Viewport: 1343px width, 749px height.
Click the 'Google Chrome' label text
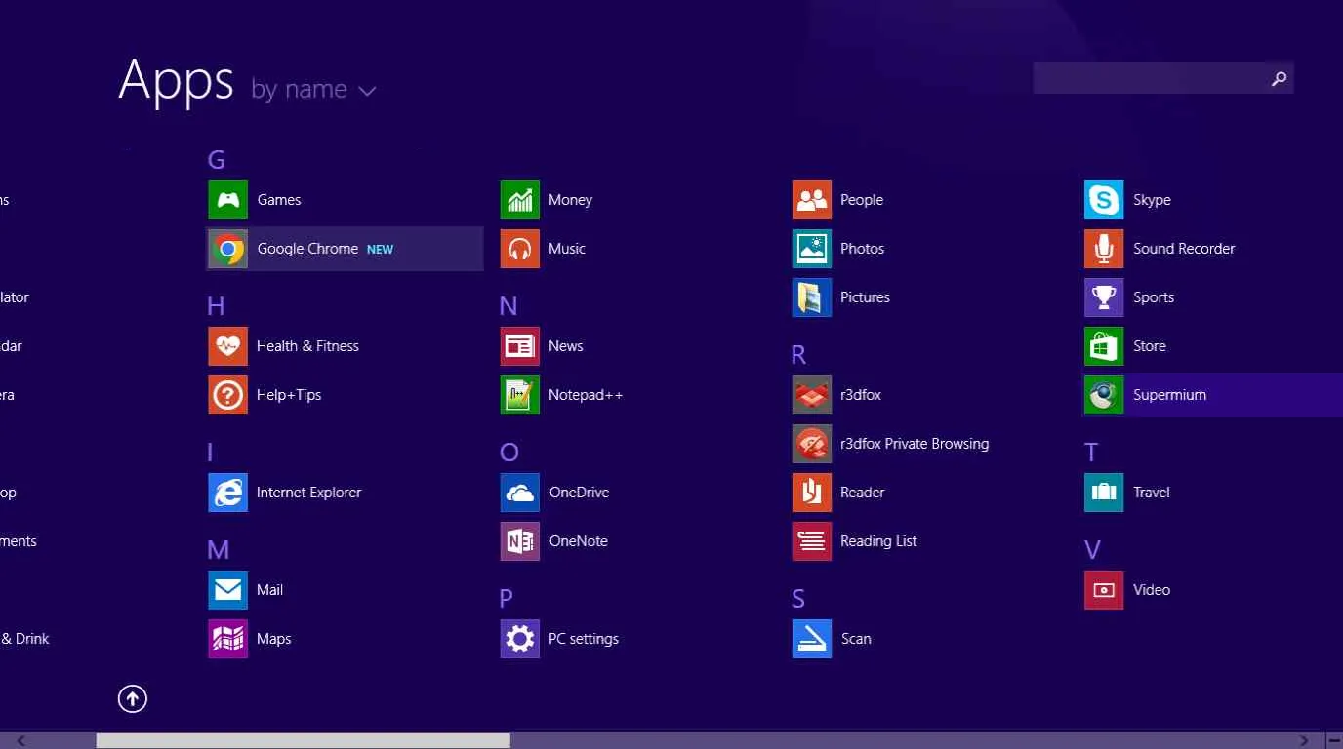tap(307, 249)
